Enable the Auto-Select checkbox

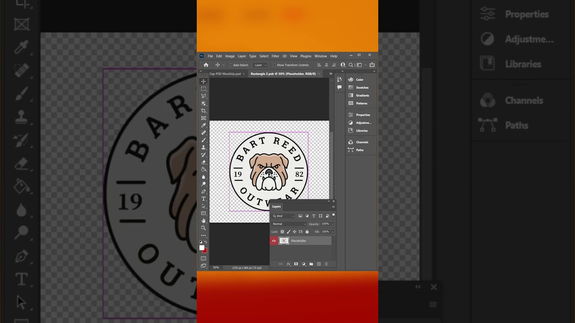point(231,65)
